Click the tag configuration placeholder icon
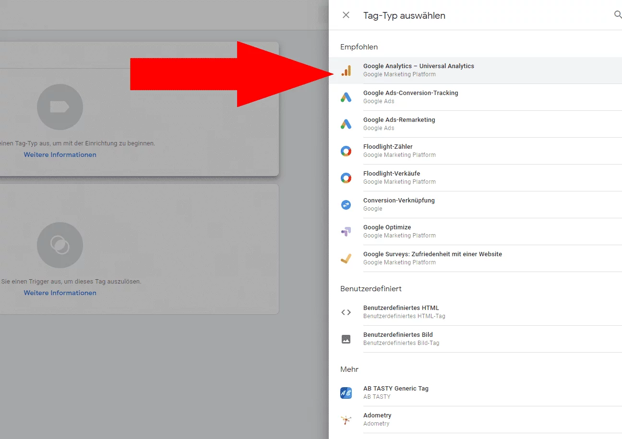 60,107
